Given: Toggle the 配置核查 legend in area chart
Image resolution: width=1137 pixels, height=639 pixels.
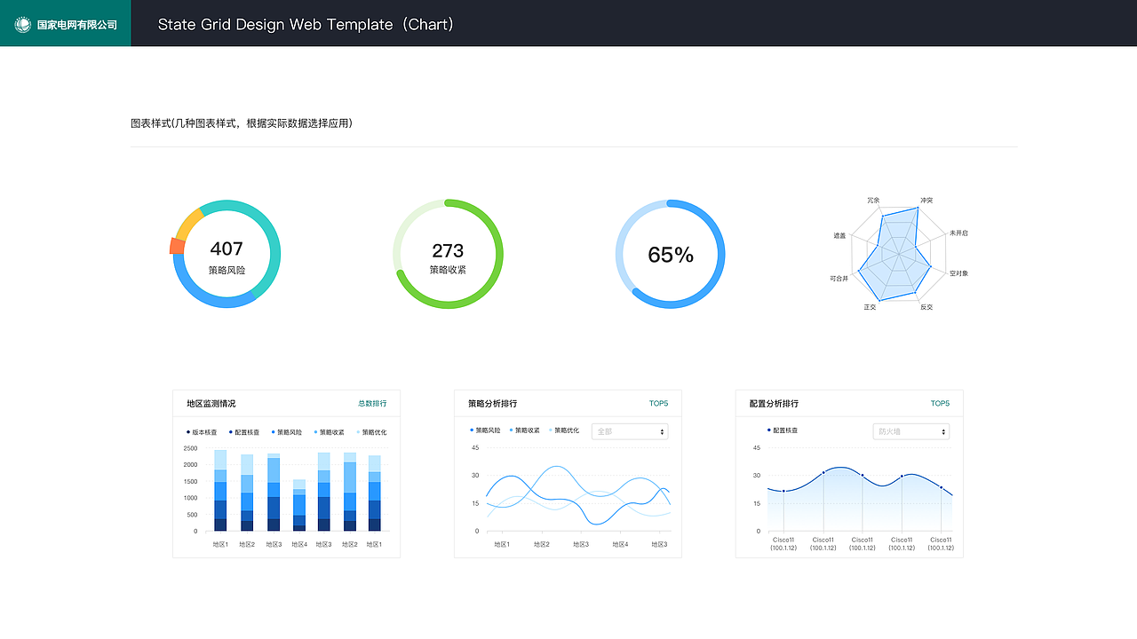Looking at the screenshot, I should (783, 430).
